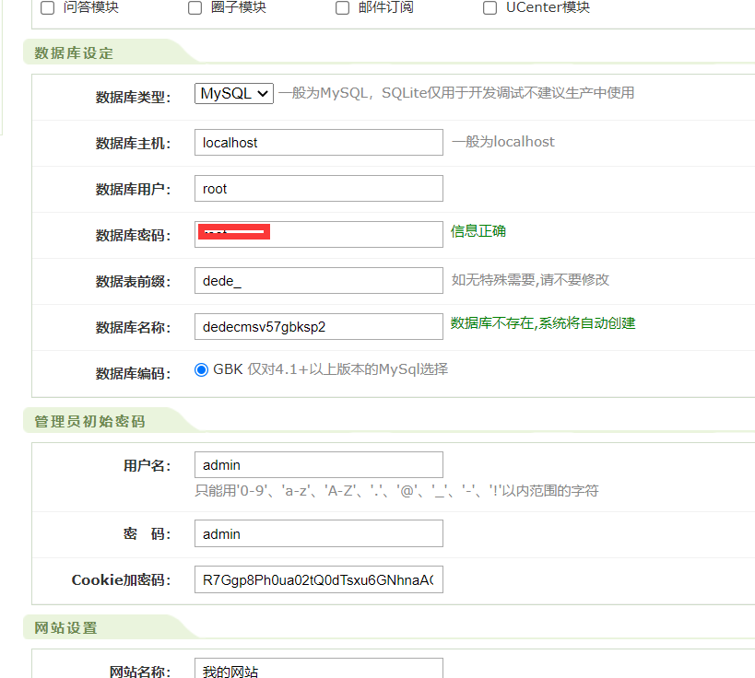Click the 密码 field containing admin
This screenshot has height=678, width=755.
coord(318,532)
